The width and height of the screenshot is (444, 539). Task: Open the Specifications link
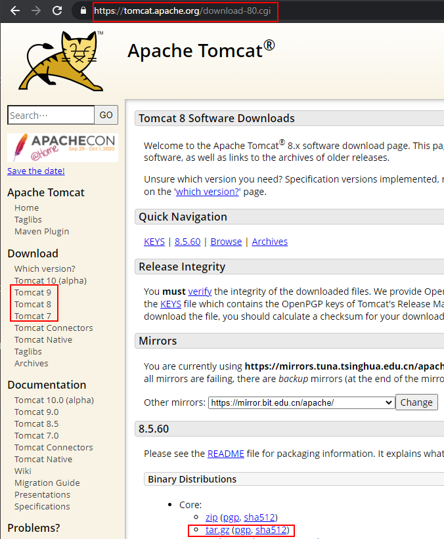(x=42, y=506)
